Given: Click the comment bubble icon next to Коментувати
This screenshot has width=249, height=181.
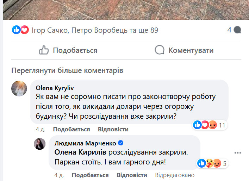Looking at the screenshot, I should pyautogui.click(x=160, y=50).
